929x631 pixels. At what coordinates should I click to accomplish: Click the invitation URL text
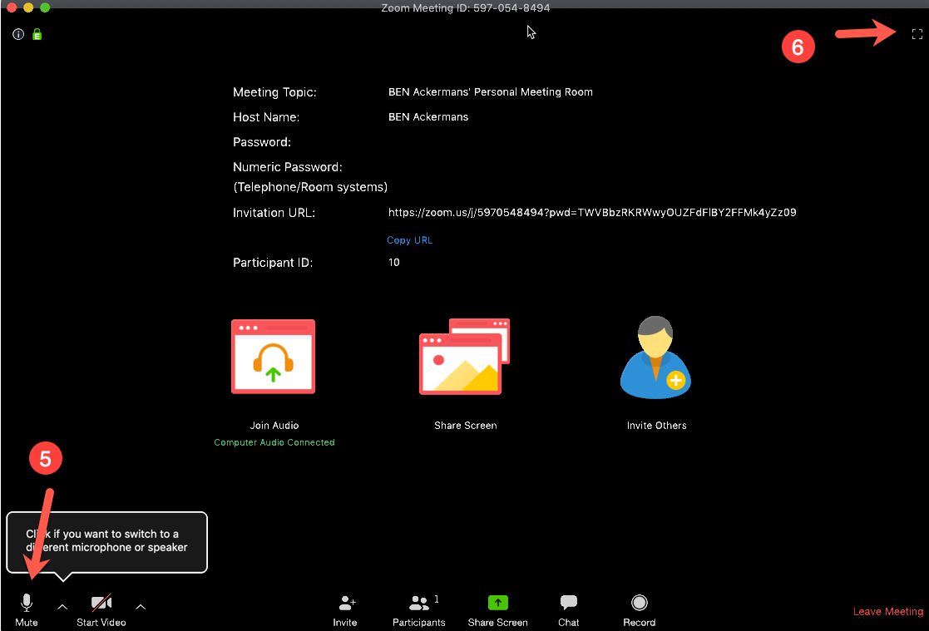tap(592, 213)
